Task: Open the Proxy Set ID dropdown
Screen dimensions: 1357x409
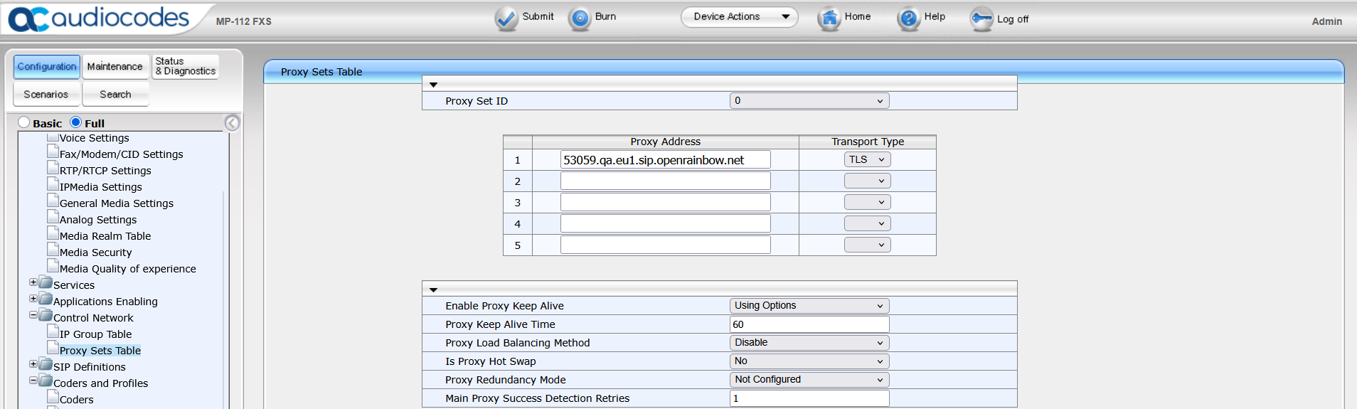Action: tap(809, 101)
